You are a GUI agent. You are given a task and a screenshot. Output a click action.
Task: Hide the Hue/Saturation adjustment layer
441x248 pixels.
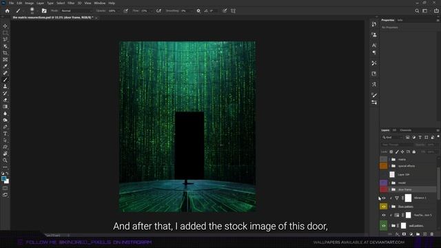[x=384, y=215]
